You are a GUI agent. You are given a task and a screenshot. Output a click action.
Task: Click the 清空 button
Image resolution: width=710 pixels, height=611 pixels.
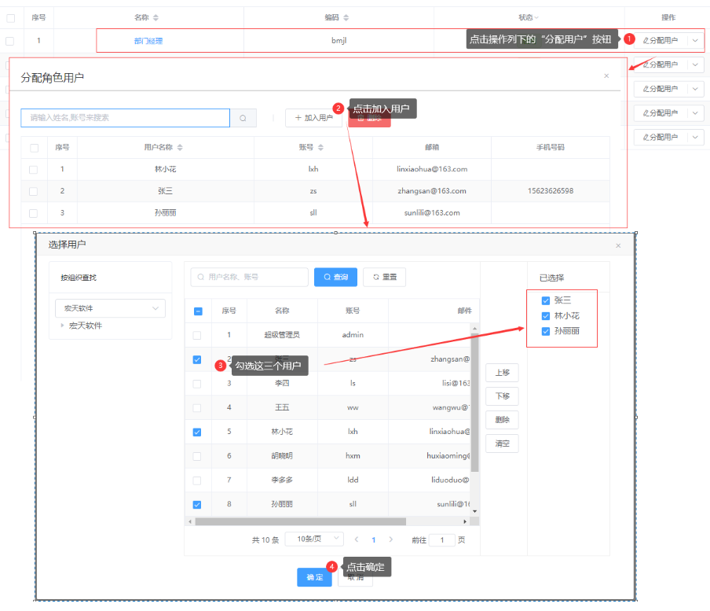coord(502,444)
